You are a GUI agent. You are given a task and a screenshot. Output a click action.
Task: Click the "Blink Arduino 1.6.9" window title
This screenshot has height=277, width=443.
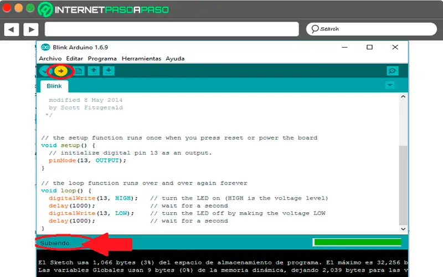(x=80, y=47)
